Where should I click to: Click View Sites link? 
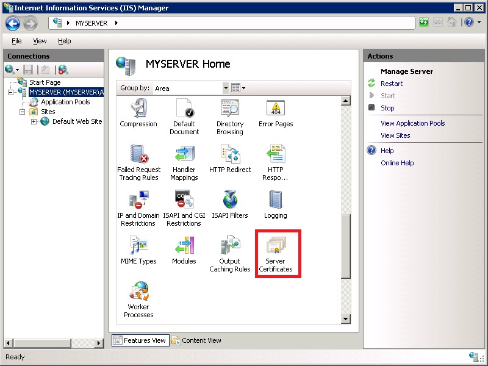pyautogui.click(x=395, y=135)
